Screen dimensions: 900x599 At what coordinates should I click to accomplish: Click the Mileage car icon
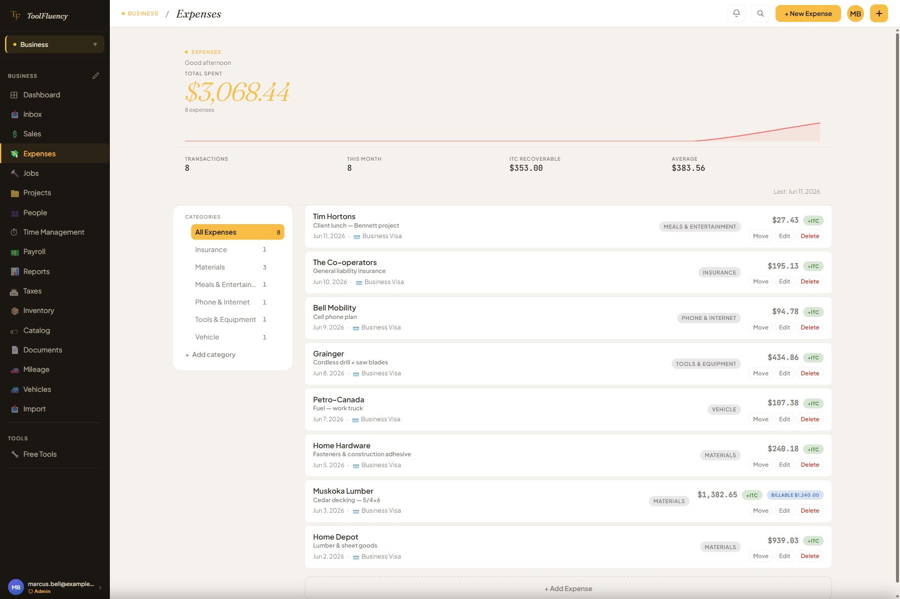point(14,369)
